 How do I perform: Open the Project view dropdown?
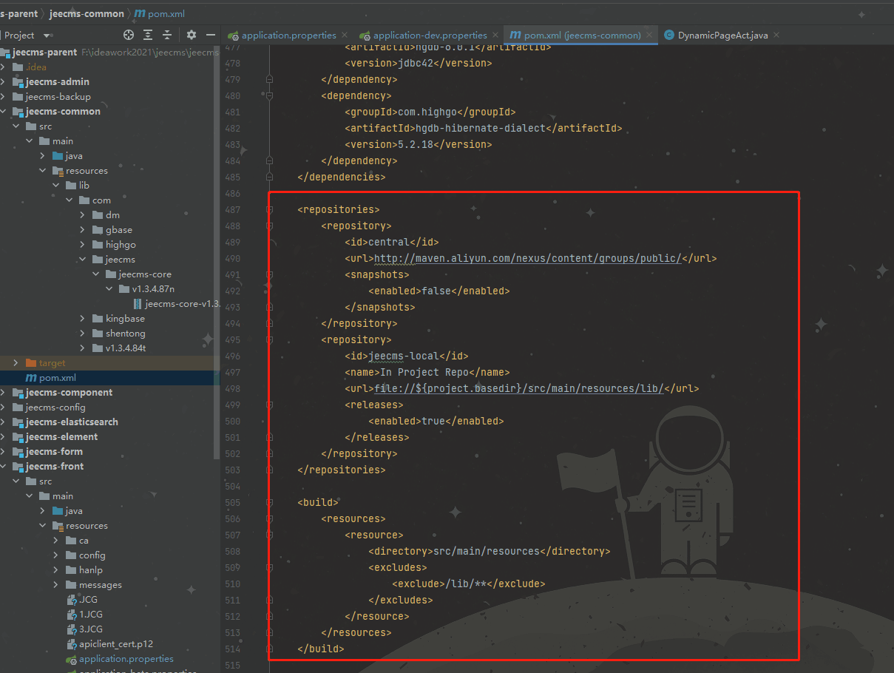[47, 35]
